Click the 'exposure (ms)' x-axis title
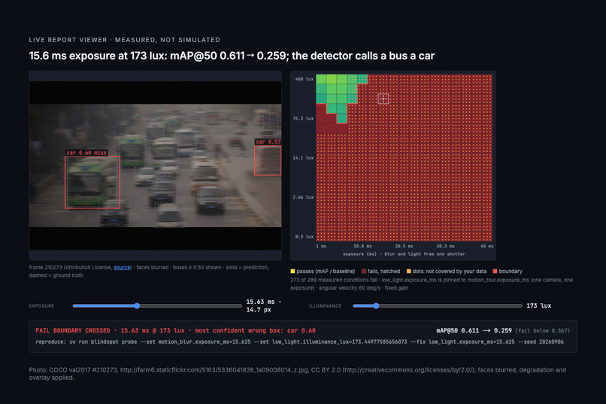606x404 pixels. click(404, 254)
